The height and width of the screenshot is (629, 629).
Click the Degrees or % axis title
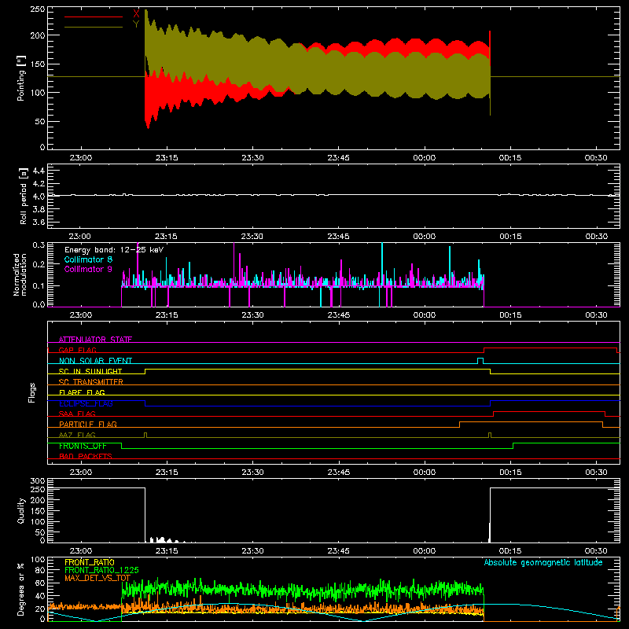point(20,589)
